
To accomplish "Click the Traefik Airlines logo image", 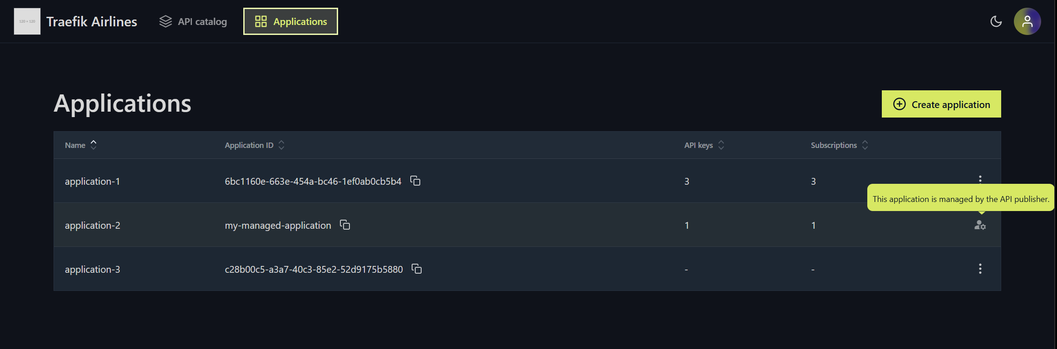I will [x=27, y=21].
